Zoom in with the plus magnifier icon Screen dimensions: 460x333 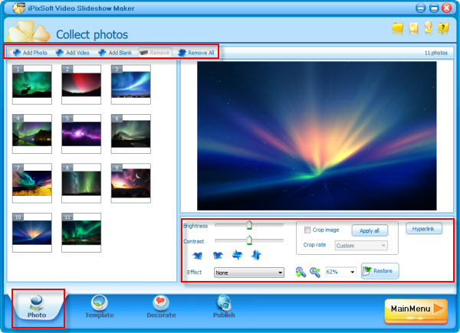point(301,272)
